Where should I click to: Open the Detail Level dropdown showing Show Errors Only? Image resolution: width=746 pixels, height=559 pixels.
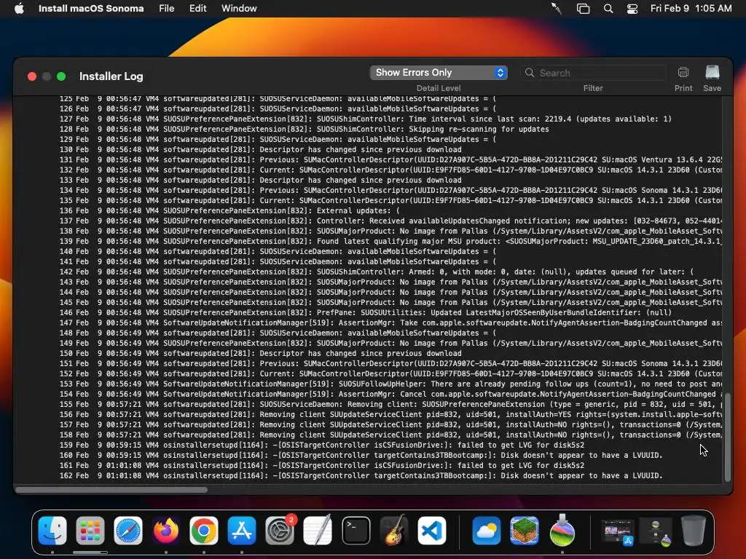438,73
